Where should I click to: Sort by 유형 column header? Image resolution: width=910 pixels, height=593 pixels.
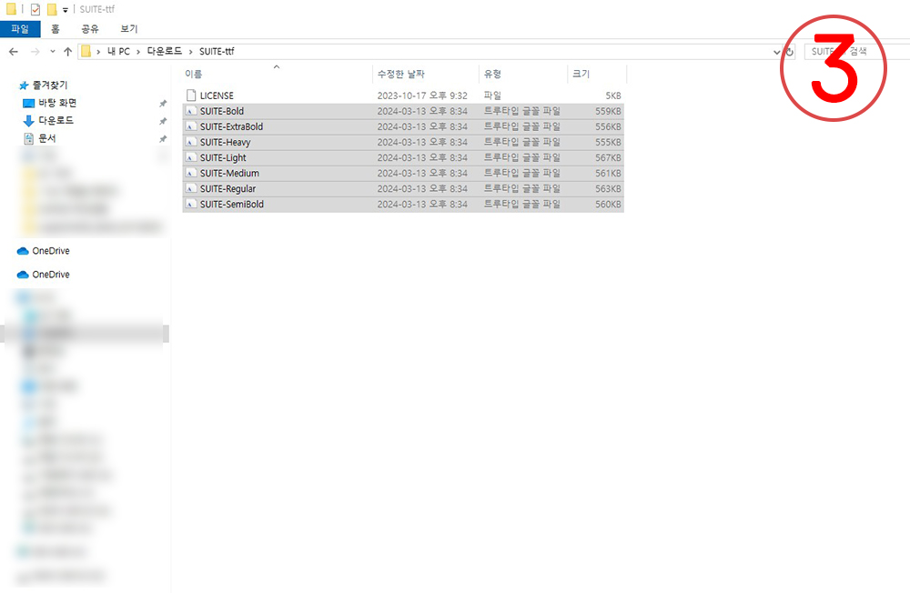(x=492, y=74)
